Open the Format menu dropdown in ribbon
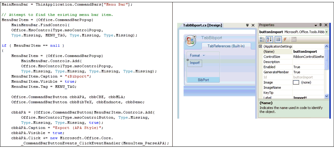This screenshot has width=334, height=150. pyautogui.click(x=204, y=56)
